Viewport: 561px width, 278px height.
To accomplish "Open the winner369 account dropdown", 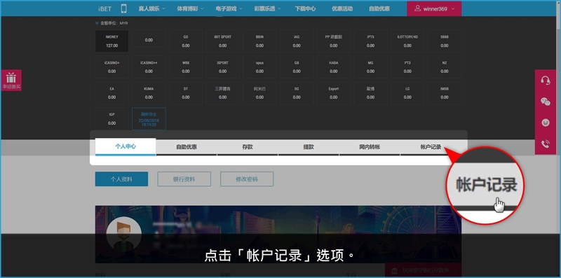I will point(434,8).
